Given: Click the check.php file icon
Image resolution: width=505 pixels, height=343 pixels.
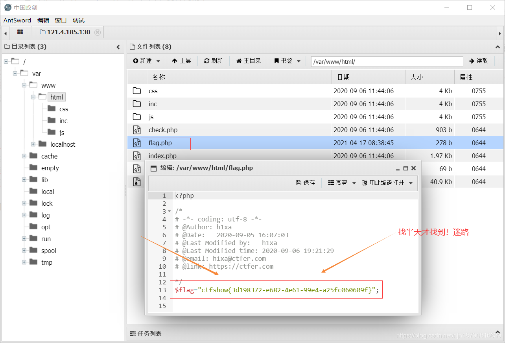Looking at the screenshot, I should pyautogui.click(x=137, y=130).
